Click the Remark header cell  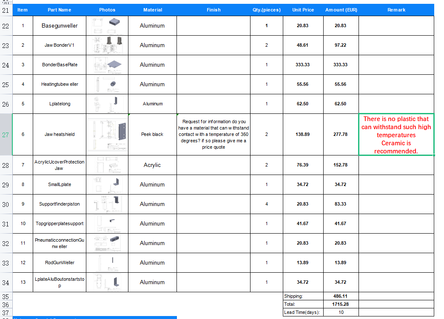point(396,10)
